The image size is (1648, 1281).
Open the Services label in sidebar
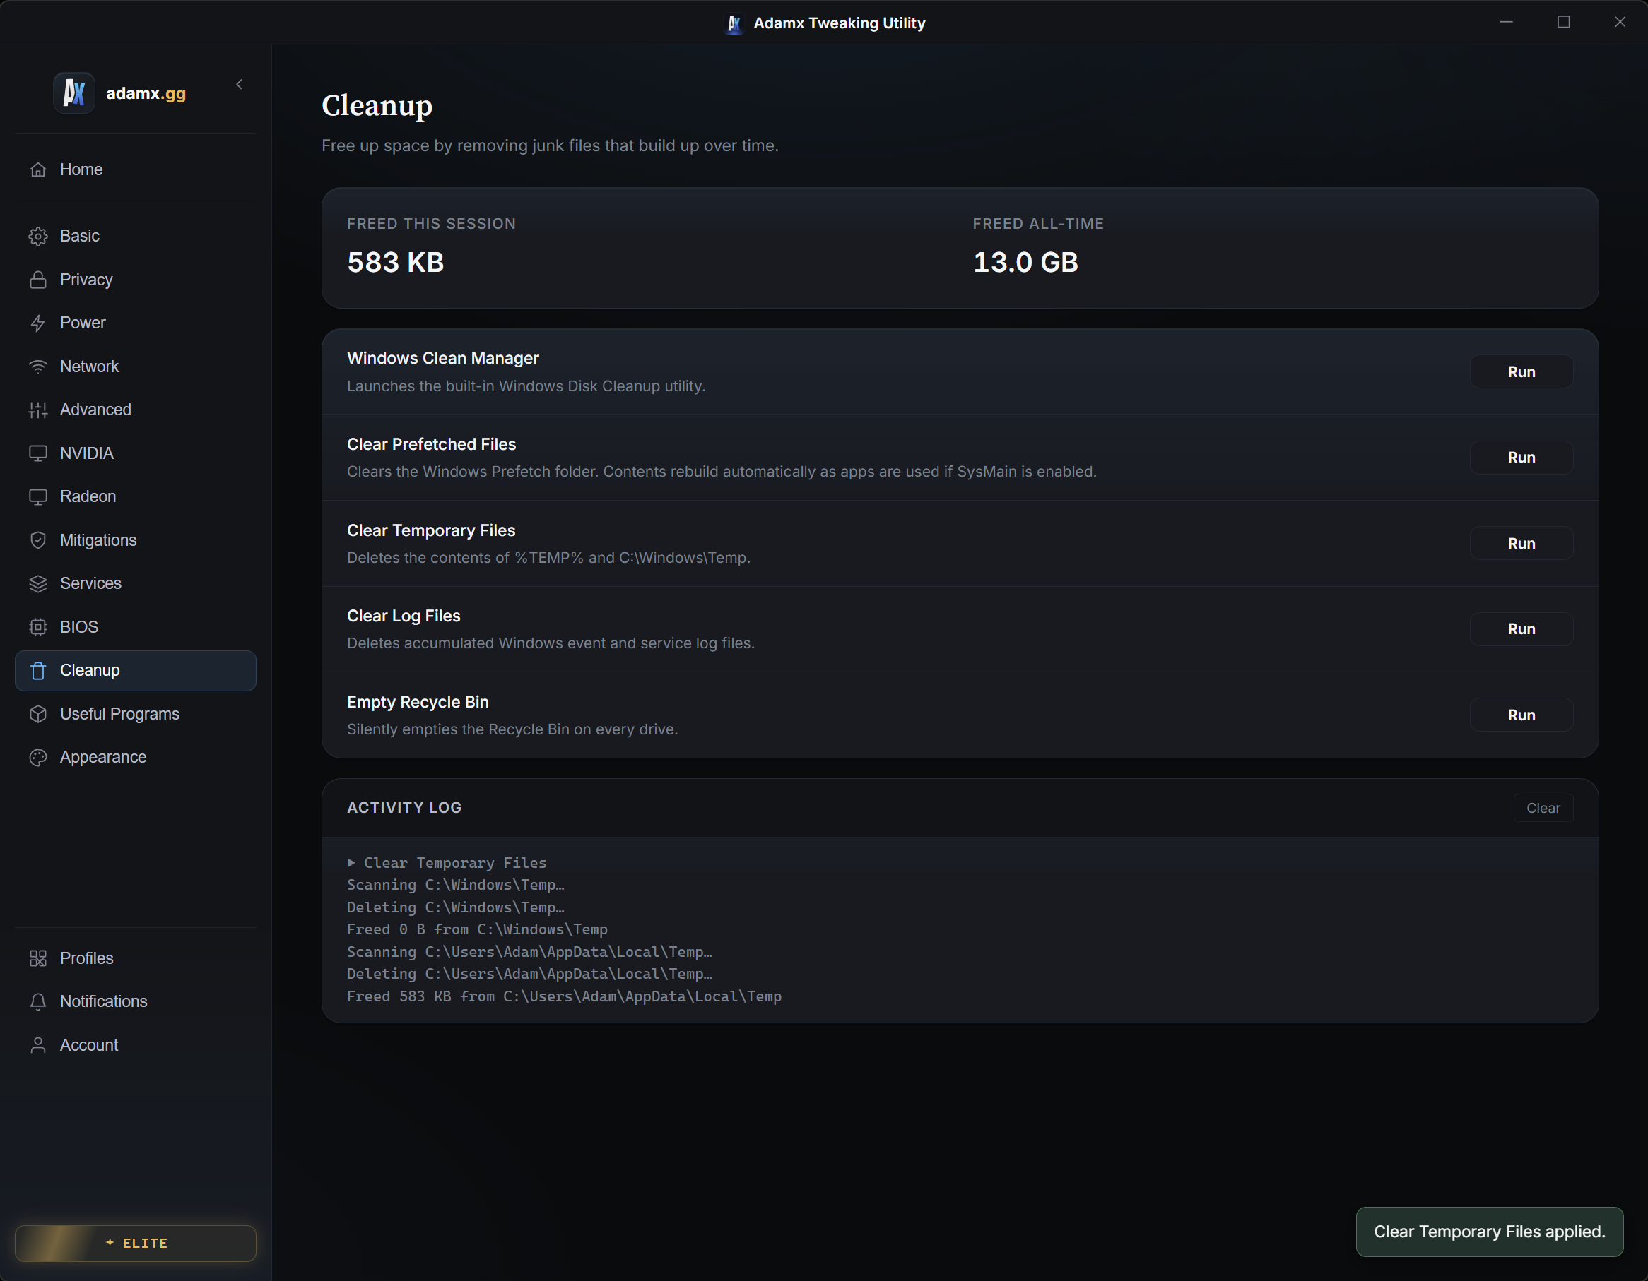(x=90, y=583)
